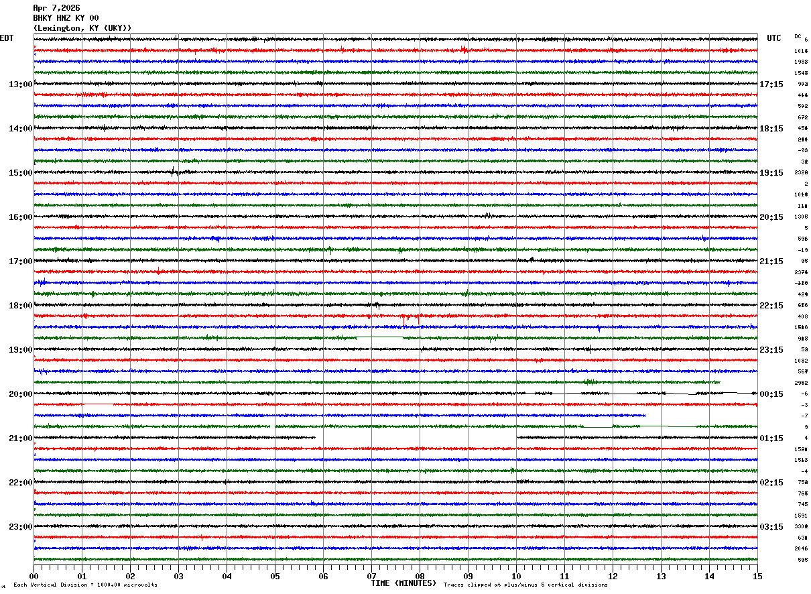Click the 20:00 EDT time label
The width and height of the screenshot is (811, 594).
[20, 394]
